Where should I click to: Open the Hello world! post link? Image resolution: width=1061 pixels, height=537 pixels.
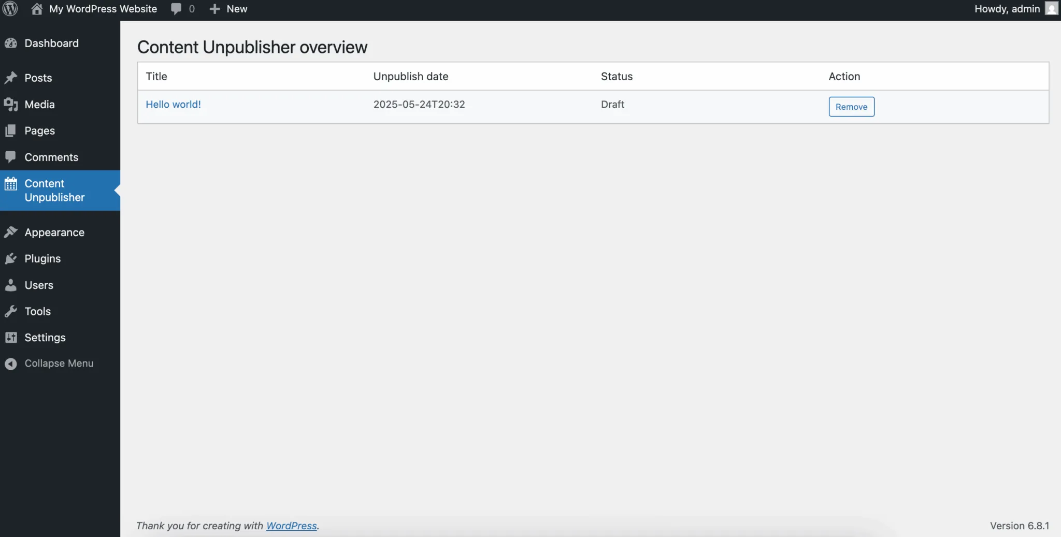tap(174, 104)
